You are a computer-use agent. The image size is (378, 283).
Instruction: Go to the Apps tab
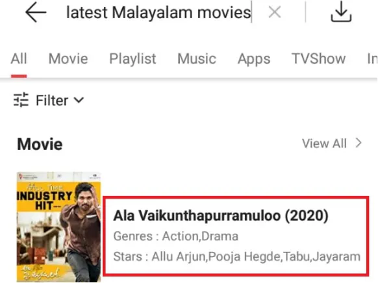[x=254, y=59]
